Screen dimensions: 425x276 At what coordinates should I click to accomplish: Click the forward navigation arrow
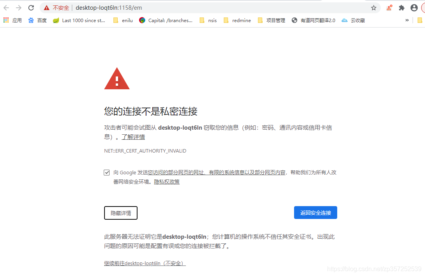(18, 8)
